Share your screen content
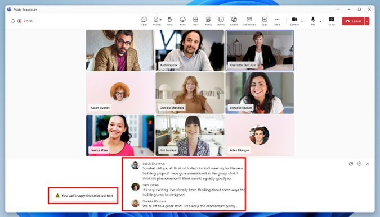Screen dimensions: 380x217 point(332,21)
